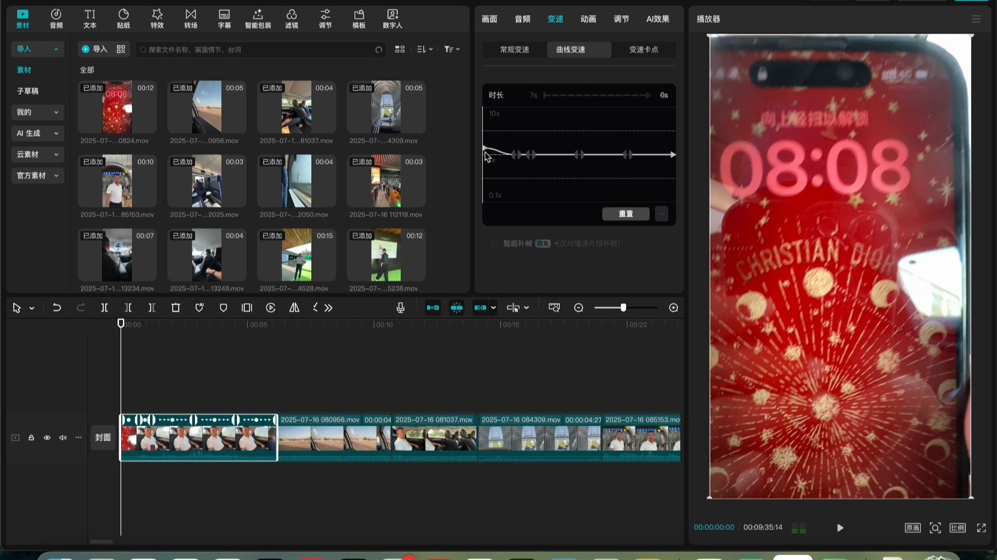Select the 变速卡点 speed beat tab
The width and height of the screenshot is (997, 560).
[644, 50]
